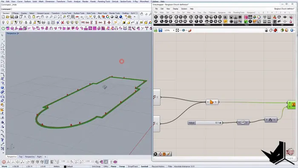Open the Default layer dropdown in status bar
This screenshot has height=168, width=298.
pyautogui.click(x=69, y=166)
